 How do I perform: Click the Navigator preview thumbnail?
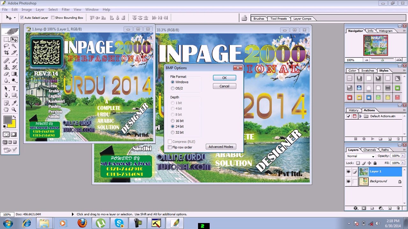pyautogui.click(x=375, y=45)
